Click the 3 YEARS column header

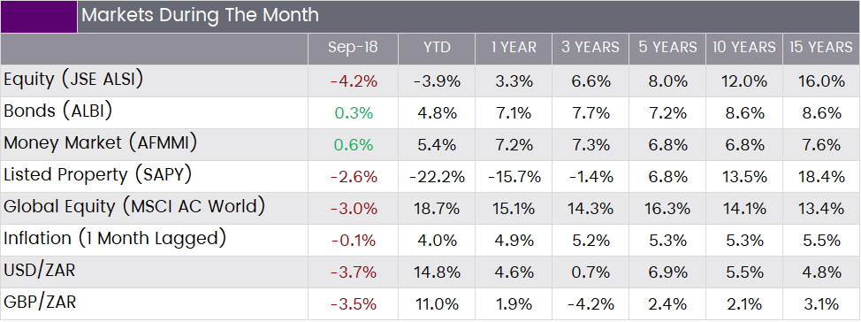click(591, 49)
